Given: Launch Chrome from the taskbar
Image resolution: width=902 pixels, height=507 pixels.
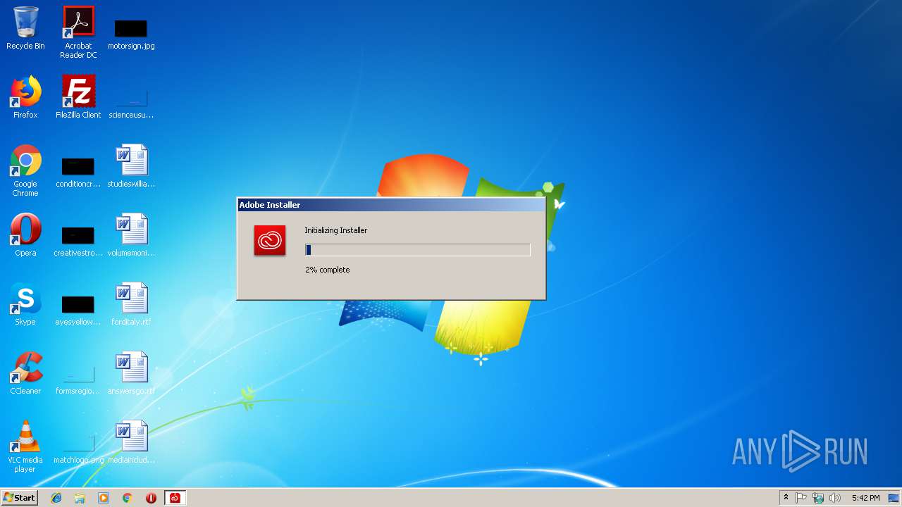Looking at the screenshot, I should coord(128,498).
